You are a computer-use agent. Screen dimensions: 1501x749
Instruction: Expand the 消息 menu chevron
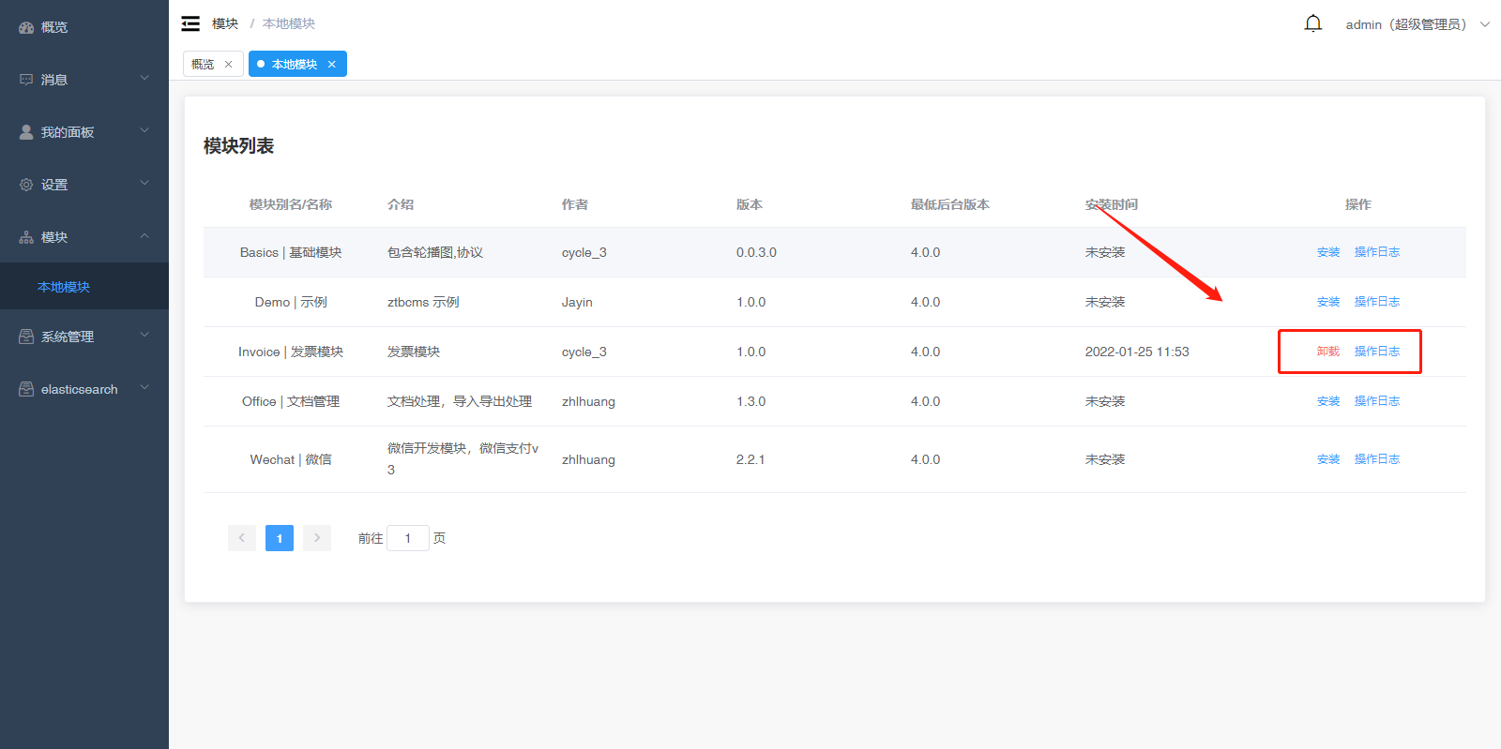(144, 79)
